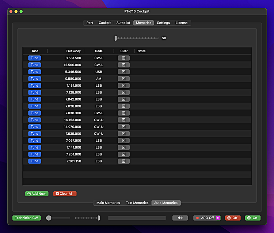Clear the 5.346.500 USB memory

[x=123, y=72]
